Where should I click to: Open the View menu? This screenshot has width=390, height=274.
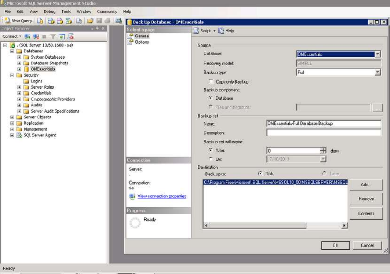(34, 12)
